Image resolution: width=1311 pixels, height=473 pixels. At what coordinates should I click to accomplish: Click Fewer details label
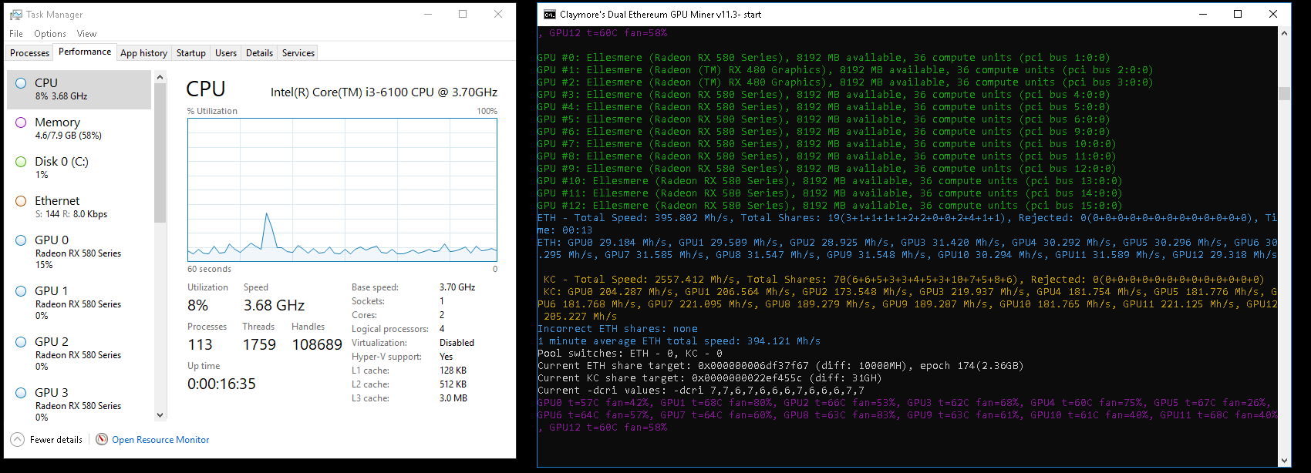tap(56, 440)
